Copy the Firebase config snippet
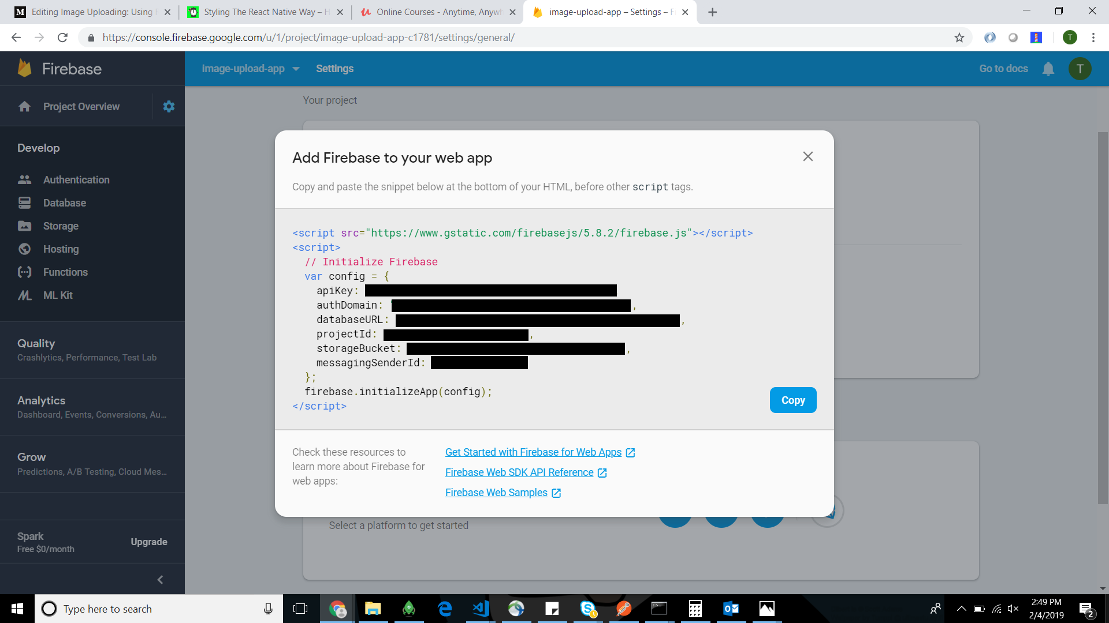The width and height of the screenshot is (1109, 623). coord(792,400)
